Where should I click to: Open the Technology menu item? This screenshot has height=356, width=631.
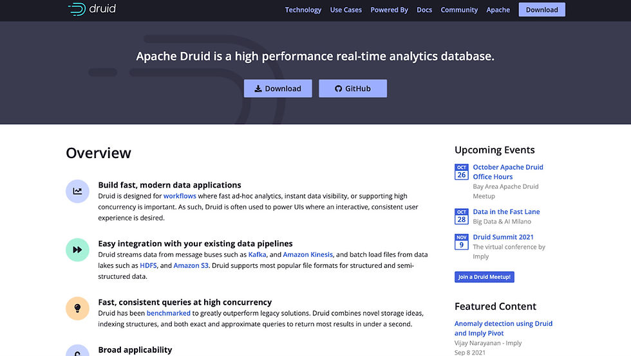(303, 10)
